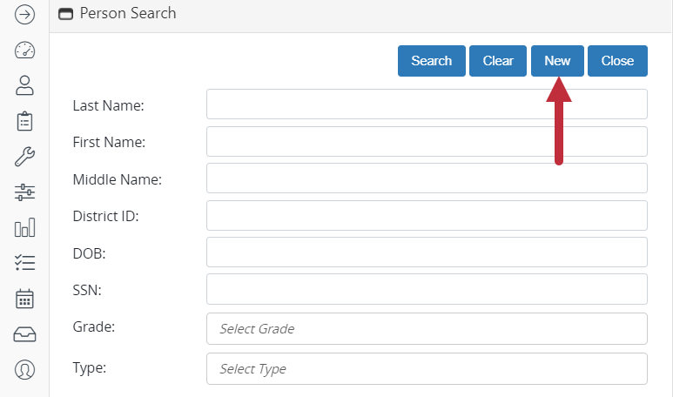Focus the Middle Name field
This screenshot has height=397, width=673.
pos(427,178)
